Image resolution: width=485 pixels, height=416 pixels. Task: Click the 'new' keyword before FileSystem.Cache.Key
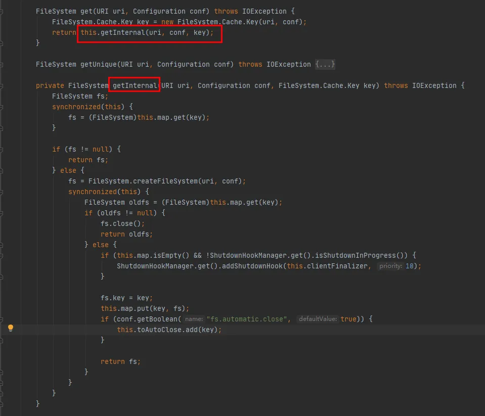[x=167, y=22]
